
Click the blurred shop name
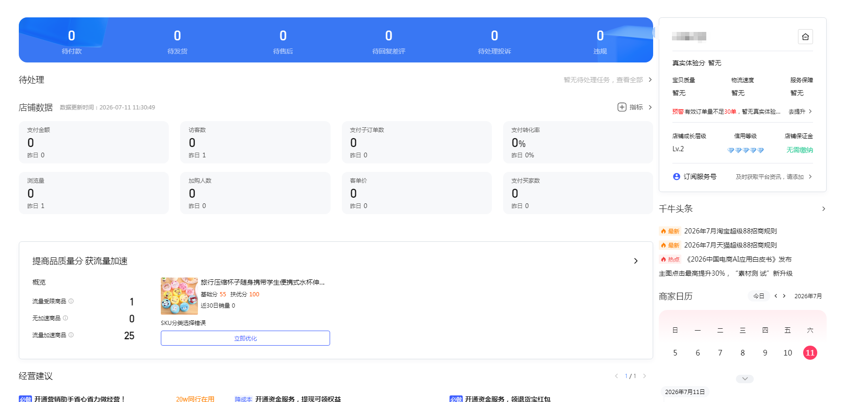coord(689,37)
